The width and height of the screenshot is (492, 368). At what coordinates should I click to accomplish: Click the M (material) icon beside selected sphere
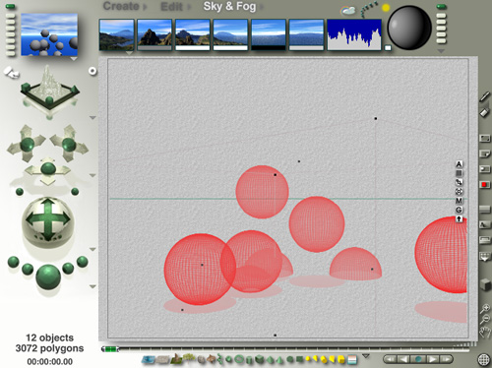click(459, 201)
